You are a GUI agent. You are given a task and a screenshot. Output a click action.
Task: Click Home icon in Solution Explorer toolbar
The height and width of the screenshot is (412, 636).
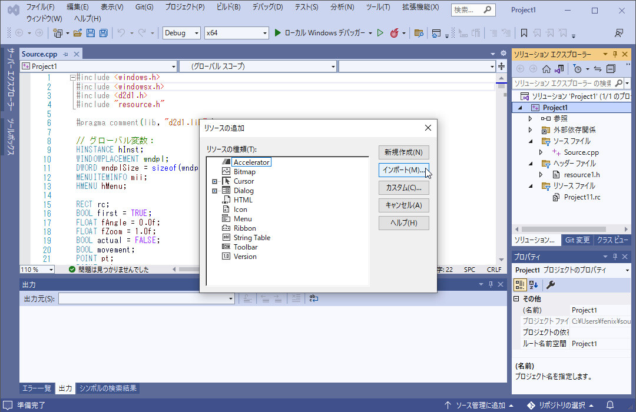[x=546, y=69]
